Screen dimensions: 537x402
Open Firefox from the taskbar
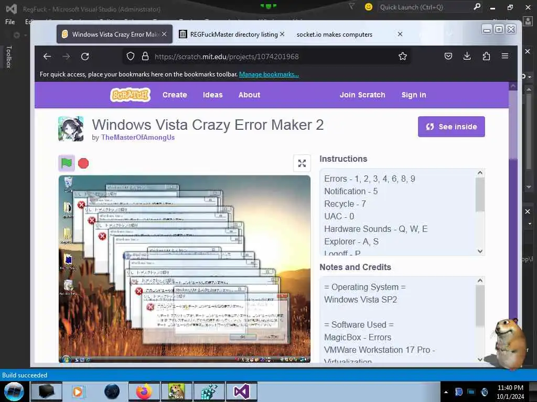[144, 392]
